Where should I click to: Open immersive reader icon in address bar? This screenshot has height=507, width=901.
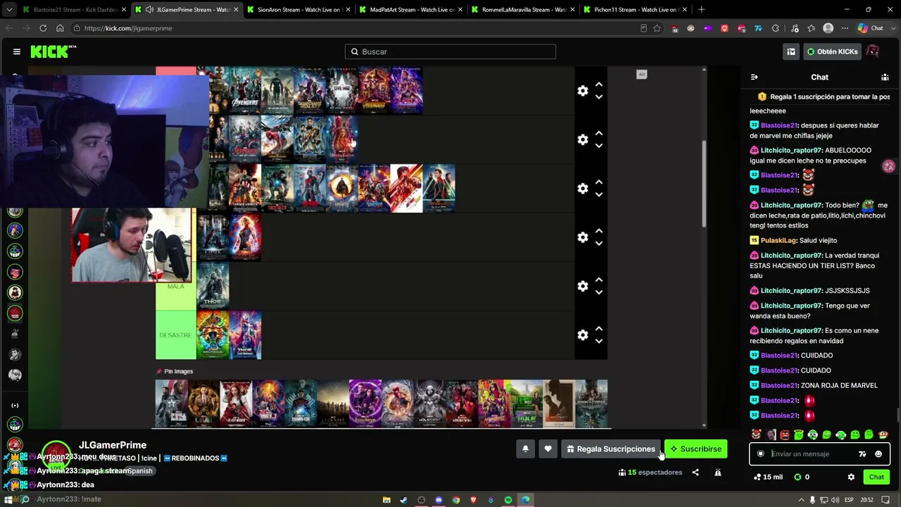pos(643,28)
